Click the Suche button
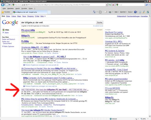The image size is (151, 120). click(100, 22)
